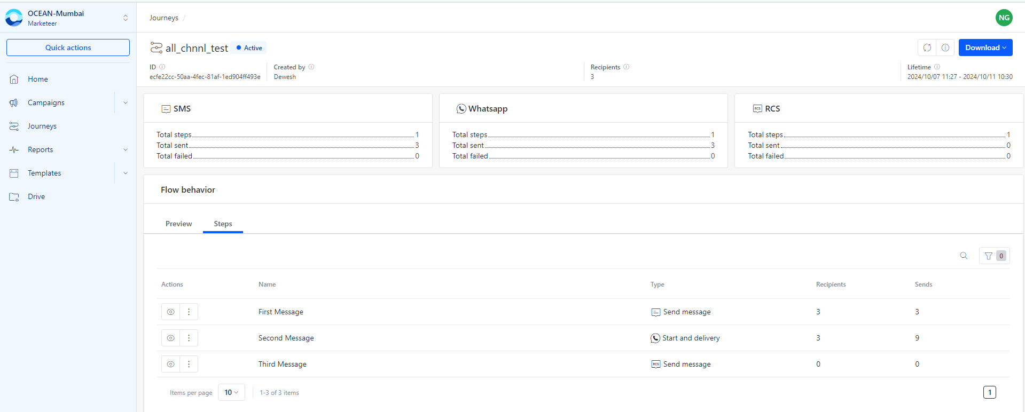Click the Campaigns megaphone icon
This screenshot has width=1025, height=412.
[14, 102]
